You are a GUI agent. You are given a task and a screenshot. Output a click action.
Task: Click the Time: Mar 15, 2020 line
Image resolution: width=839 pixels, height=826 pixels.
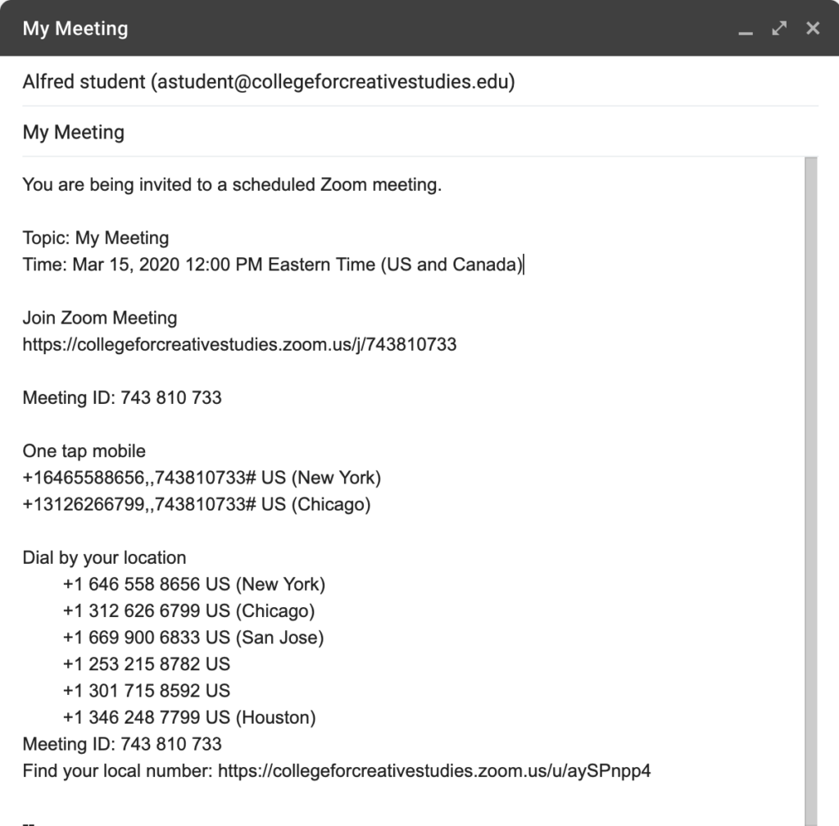point(272,265)
